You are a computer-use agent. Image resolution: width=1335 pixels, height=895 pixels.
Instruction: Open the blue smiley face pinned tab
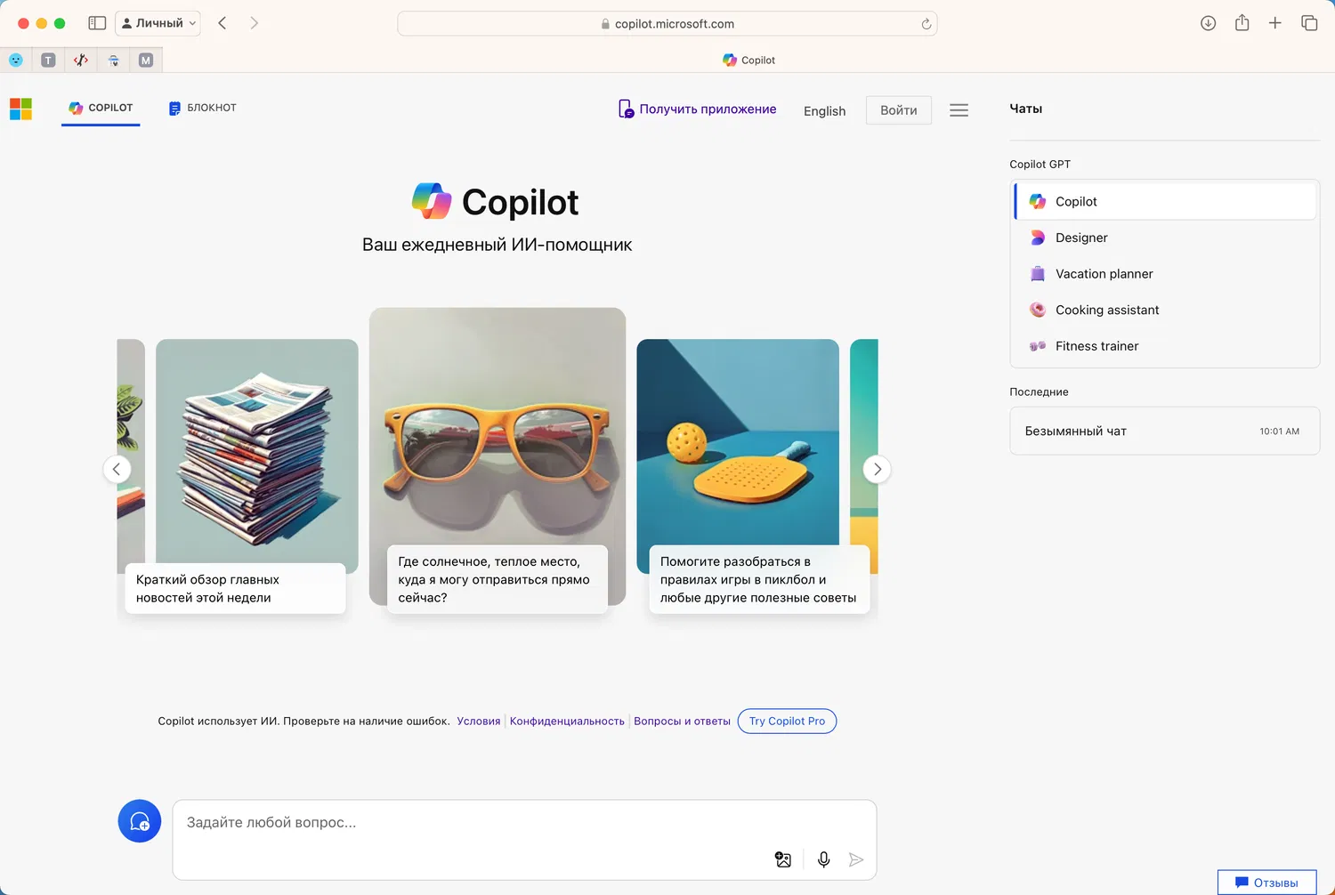click(x=16, y=60)
